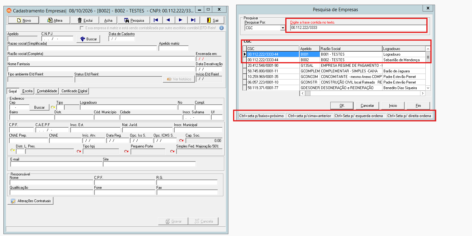Click OK in Pesquisa de Empresas
This screenshot has height=236, width=472.
coord(342,106)
